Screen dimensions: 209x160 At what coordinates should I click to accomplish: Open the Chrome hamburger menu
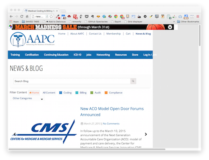(198, 16)
